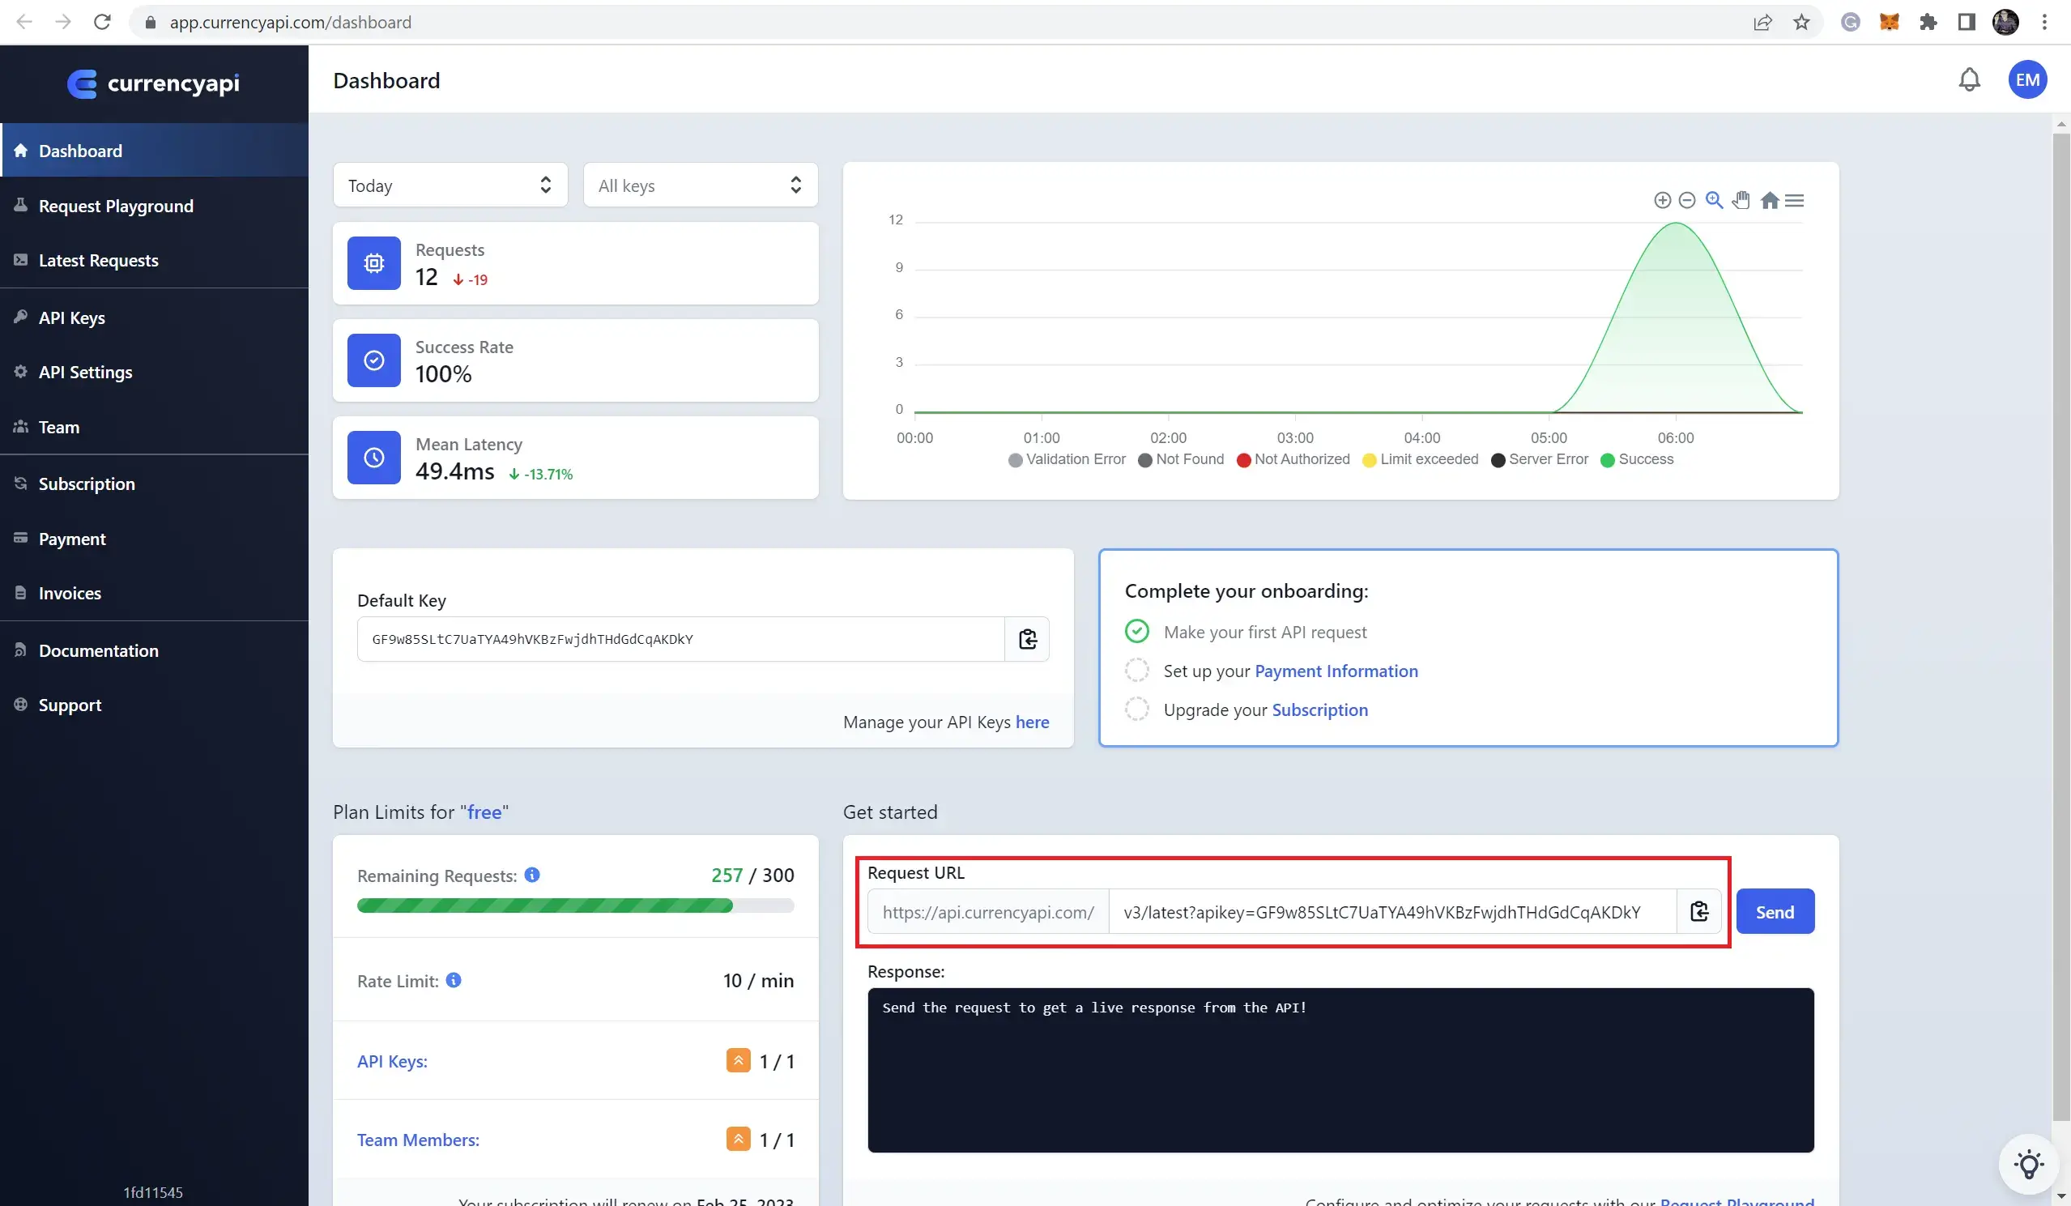The image size is (2071, 1206).
Task: Click the lightbulb help icon
Action: click(2028, 1163)
